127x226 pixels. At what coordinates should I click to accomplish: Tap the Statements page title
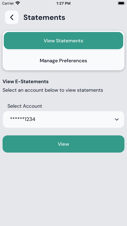click(x=44, y=17)
